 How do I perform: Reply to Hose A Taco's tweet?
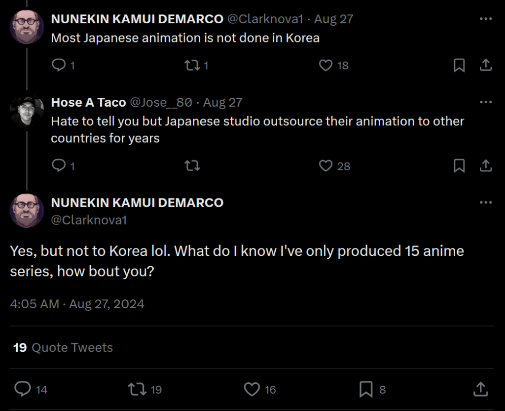click(59, 165)
